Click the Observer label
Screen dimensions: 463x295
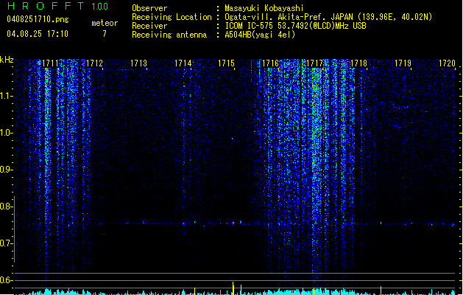point(149,8)
